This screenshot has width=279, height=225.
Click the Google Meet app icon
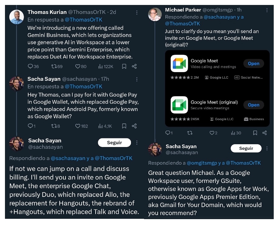[x=179, y=63]
